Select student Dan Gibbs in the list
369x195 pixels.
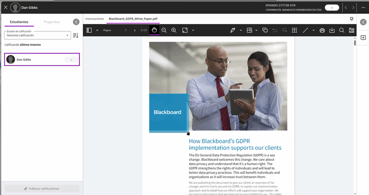[x=42, y=59]
